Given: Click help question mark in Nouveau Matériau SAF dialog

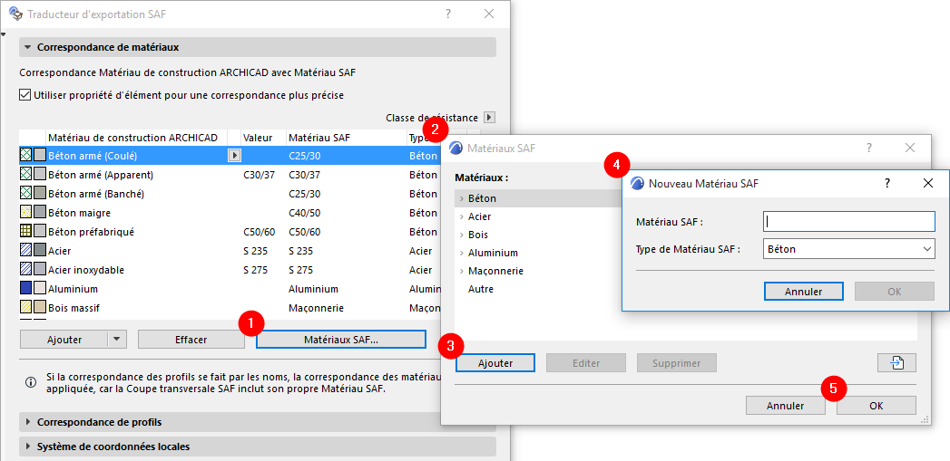Looking at the screenshot, I should pyautogui.click(x=887, y=183).
